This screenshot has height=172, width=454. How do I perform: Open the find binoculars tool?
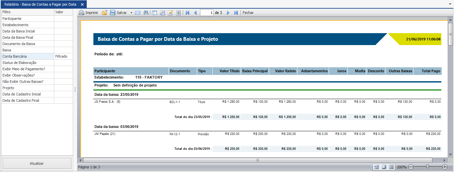[x=146, y=13]
